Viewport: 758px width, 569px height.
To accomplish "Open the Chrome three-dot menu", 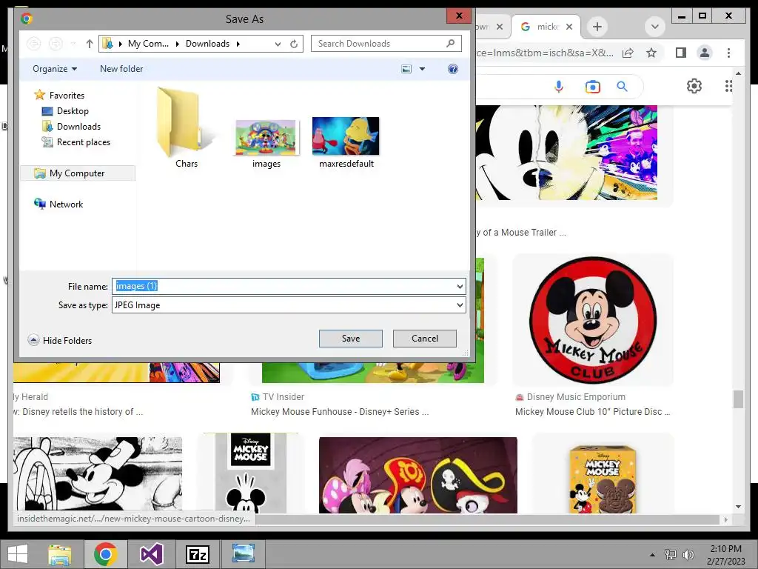I will [728, 53].
